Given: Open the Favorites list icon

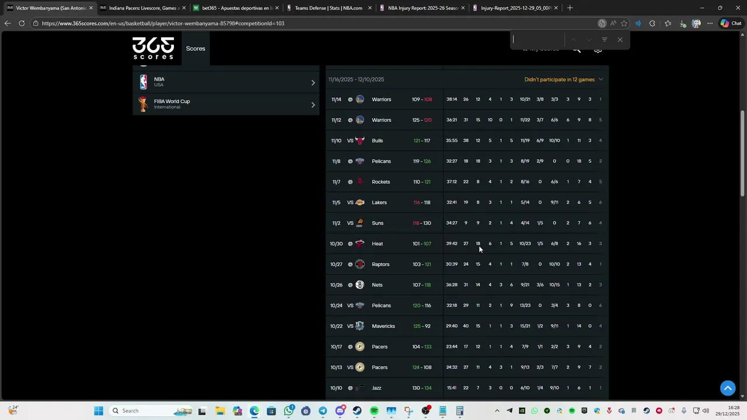Looking at the screenshot, I should point(668,23).
